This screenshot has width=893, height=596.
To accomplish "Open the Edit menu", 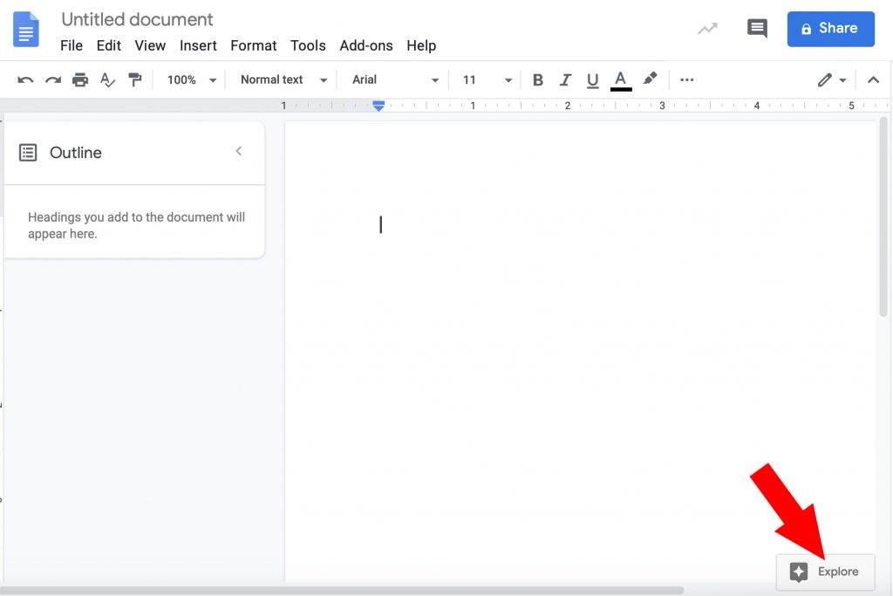I will [x=109, y=45].
